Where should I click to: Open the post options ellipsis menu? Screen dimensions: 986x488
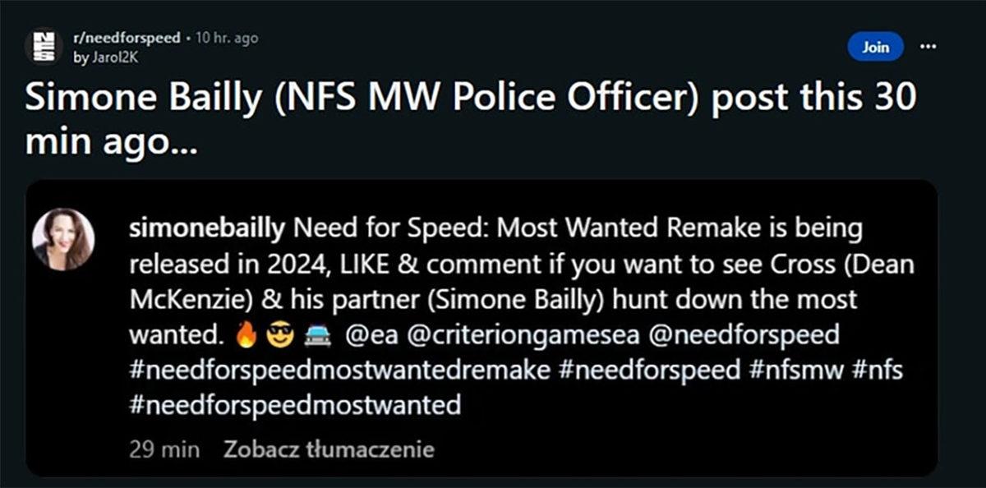(928, 47)
